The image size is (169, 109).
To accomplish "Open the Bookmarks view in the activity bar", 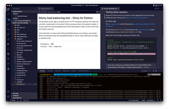I will click(x=8, y=49).
